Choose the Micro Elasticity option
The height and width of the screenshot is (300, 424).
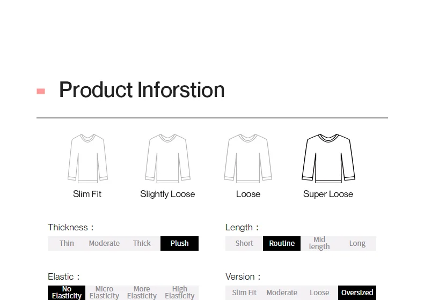[x=104, y=292]
